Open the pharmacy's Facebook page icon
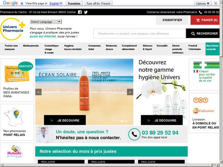Screen dimensions: 223x167 coord(80,12)
